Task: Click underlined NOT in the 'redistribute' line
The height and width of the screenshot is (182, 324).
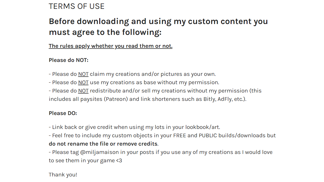Action: pos(83,91)
